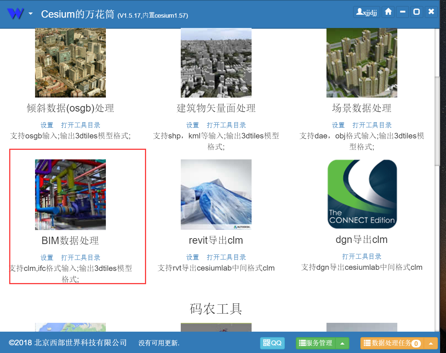Image resolution: width=446 pixels, height=353 pixels.
Task: Click the home icon in the title bar
Action: click(x=388, y=11)
